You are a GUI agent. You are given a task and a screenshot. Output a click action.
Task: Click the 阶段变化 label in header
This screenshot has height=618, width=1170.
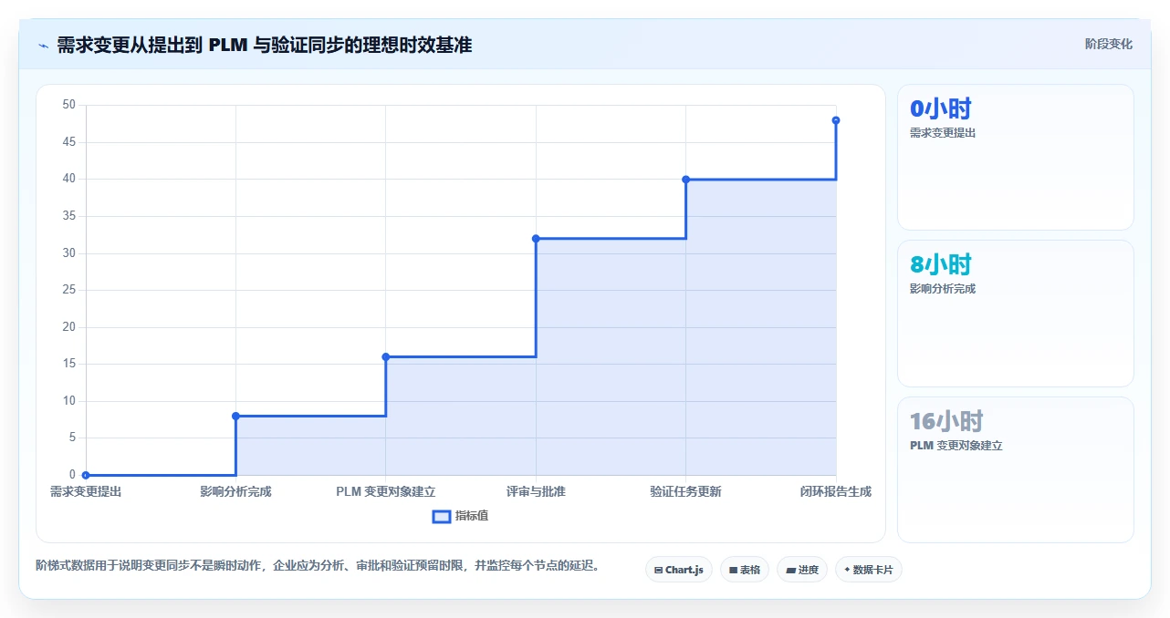coord(1109,44)
